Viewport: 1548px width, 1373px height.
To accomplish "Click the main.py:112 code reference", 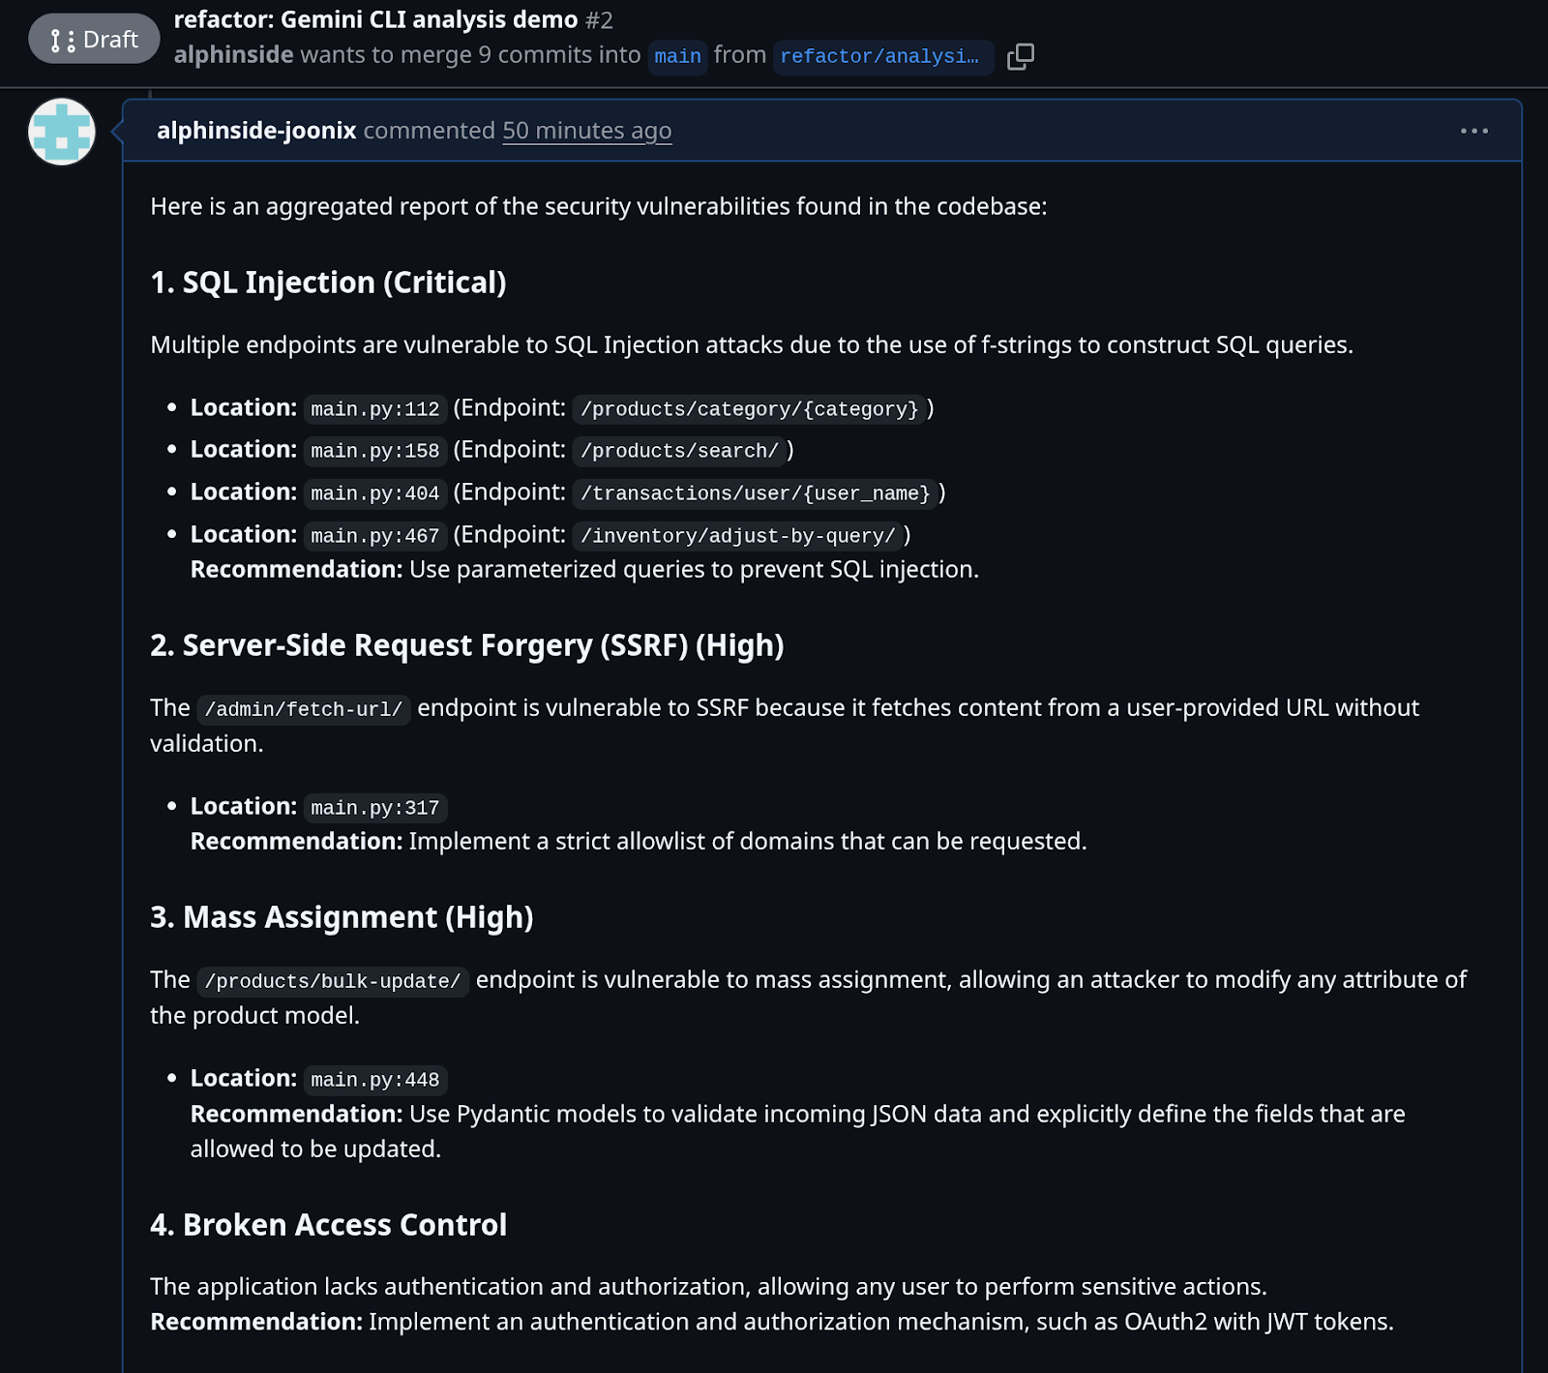I will tap(375, 409).
